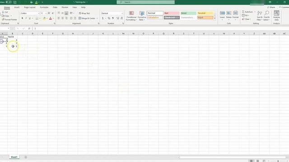
Task: Open Find & Select magnifier
Action: [x=266, y=16]
